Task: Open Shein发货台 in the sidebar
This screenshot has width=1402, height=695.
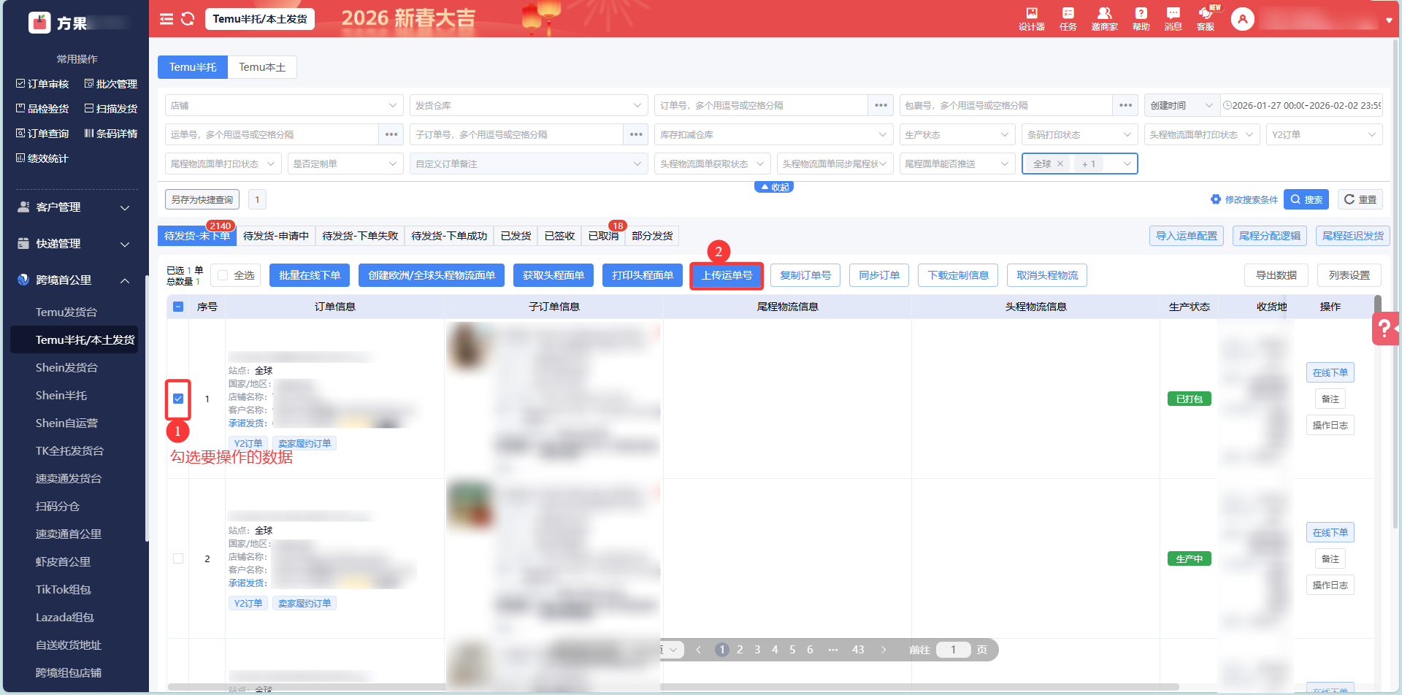Action: coord(66,368)
